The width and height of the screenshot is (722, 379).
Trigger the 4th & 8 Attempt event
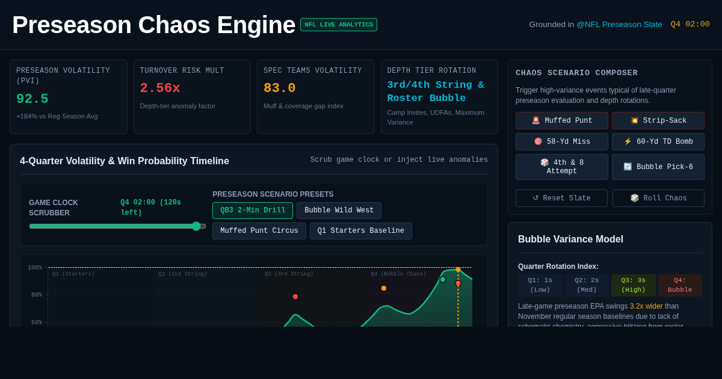(x=561, y=167)
